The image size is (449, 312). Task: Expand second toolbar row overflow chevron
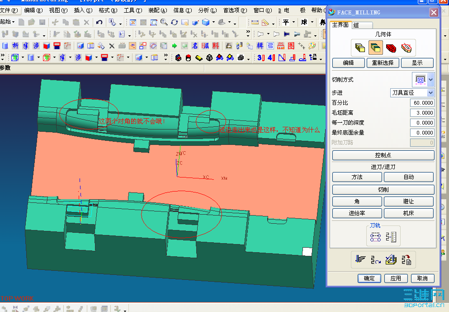coord(248,33)
